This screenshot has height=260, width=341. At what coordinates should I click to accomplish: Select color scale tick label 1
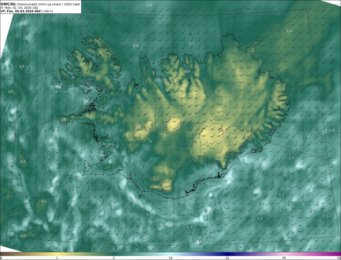point(57,258)
